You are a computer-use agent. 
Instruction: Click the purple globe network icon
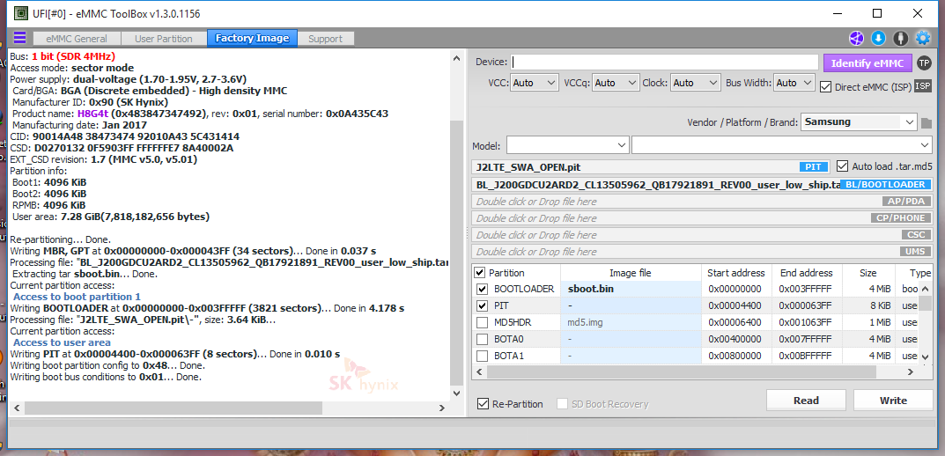point(855,38)
